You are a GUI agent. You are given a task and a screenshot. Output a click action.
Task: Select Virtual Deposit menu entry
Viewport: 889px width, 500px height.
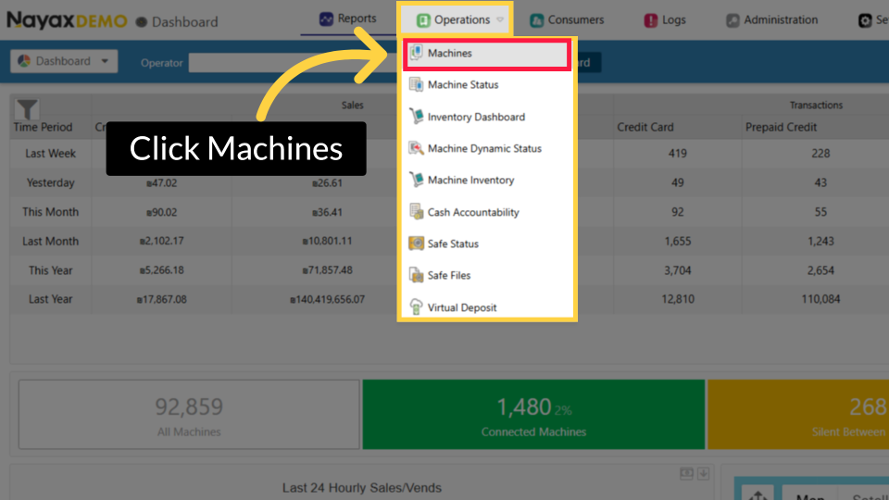tap(461, 307)
